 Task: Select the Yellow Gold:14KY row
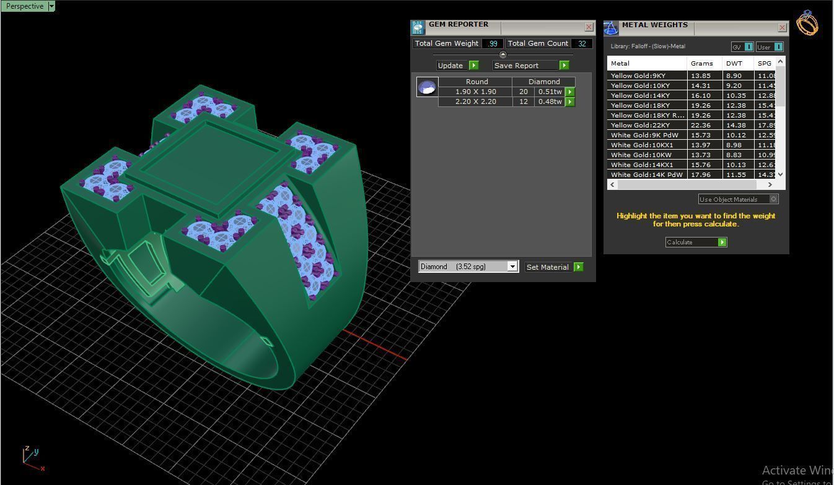coord(691,95)
